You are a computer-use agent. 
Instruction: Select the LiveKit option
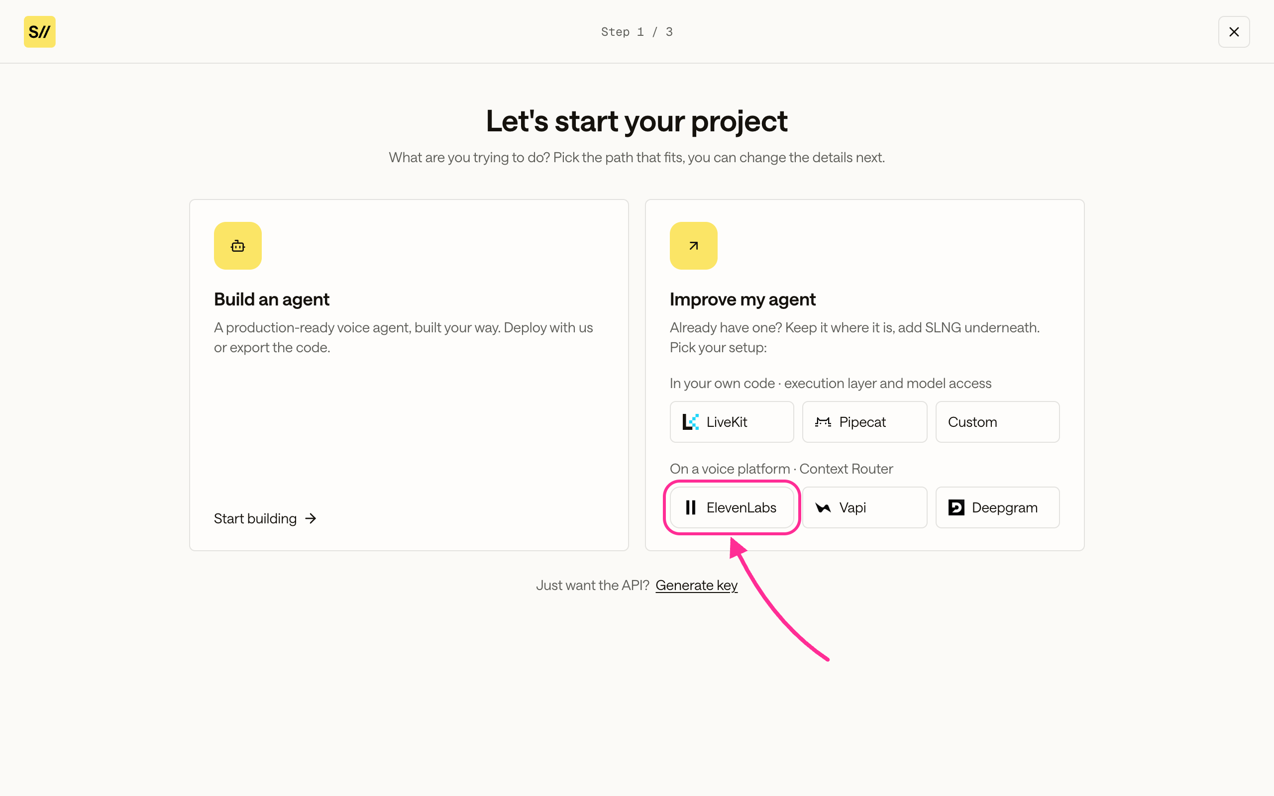click(x=732, y=422)
